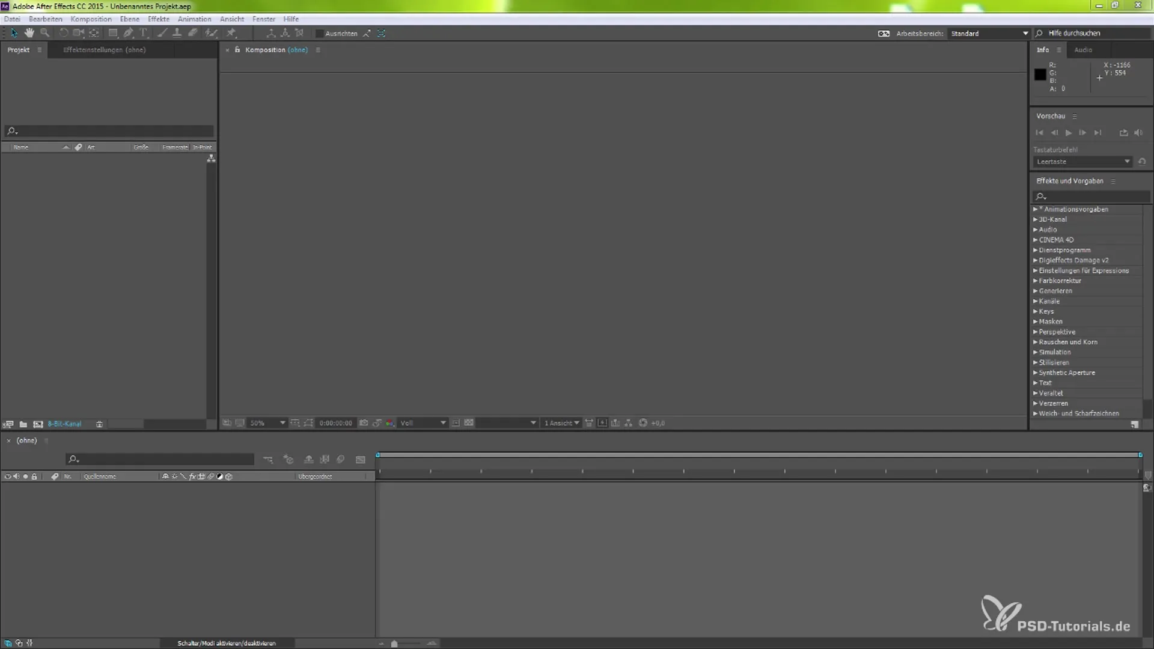Toggle frame blending switch in timeline
The image size is (1154, 649).
click(325, 460)
